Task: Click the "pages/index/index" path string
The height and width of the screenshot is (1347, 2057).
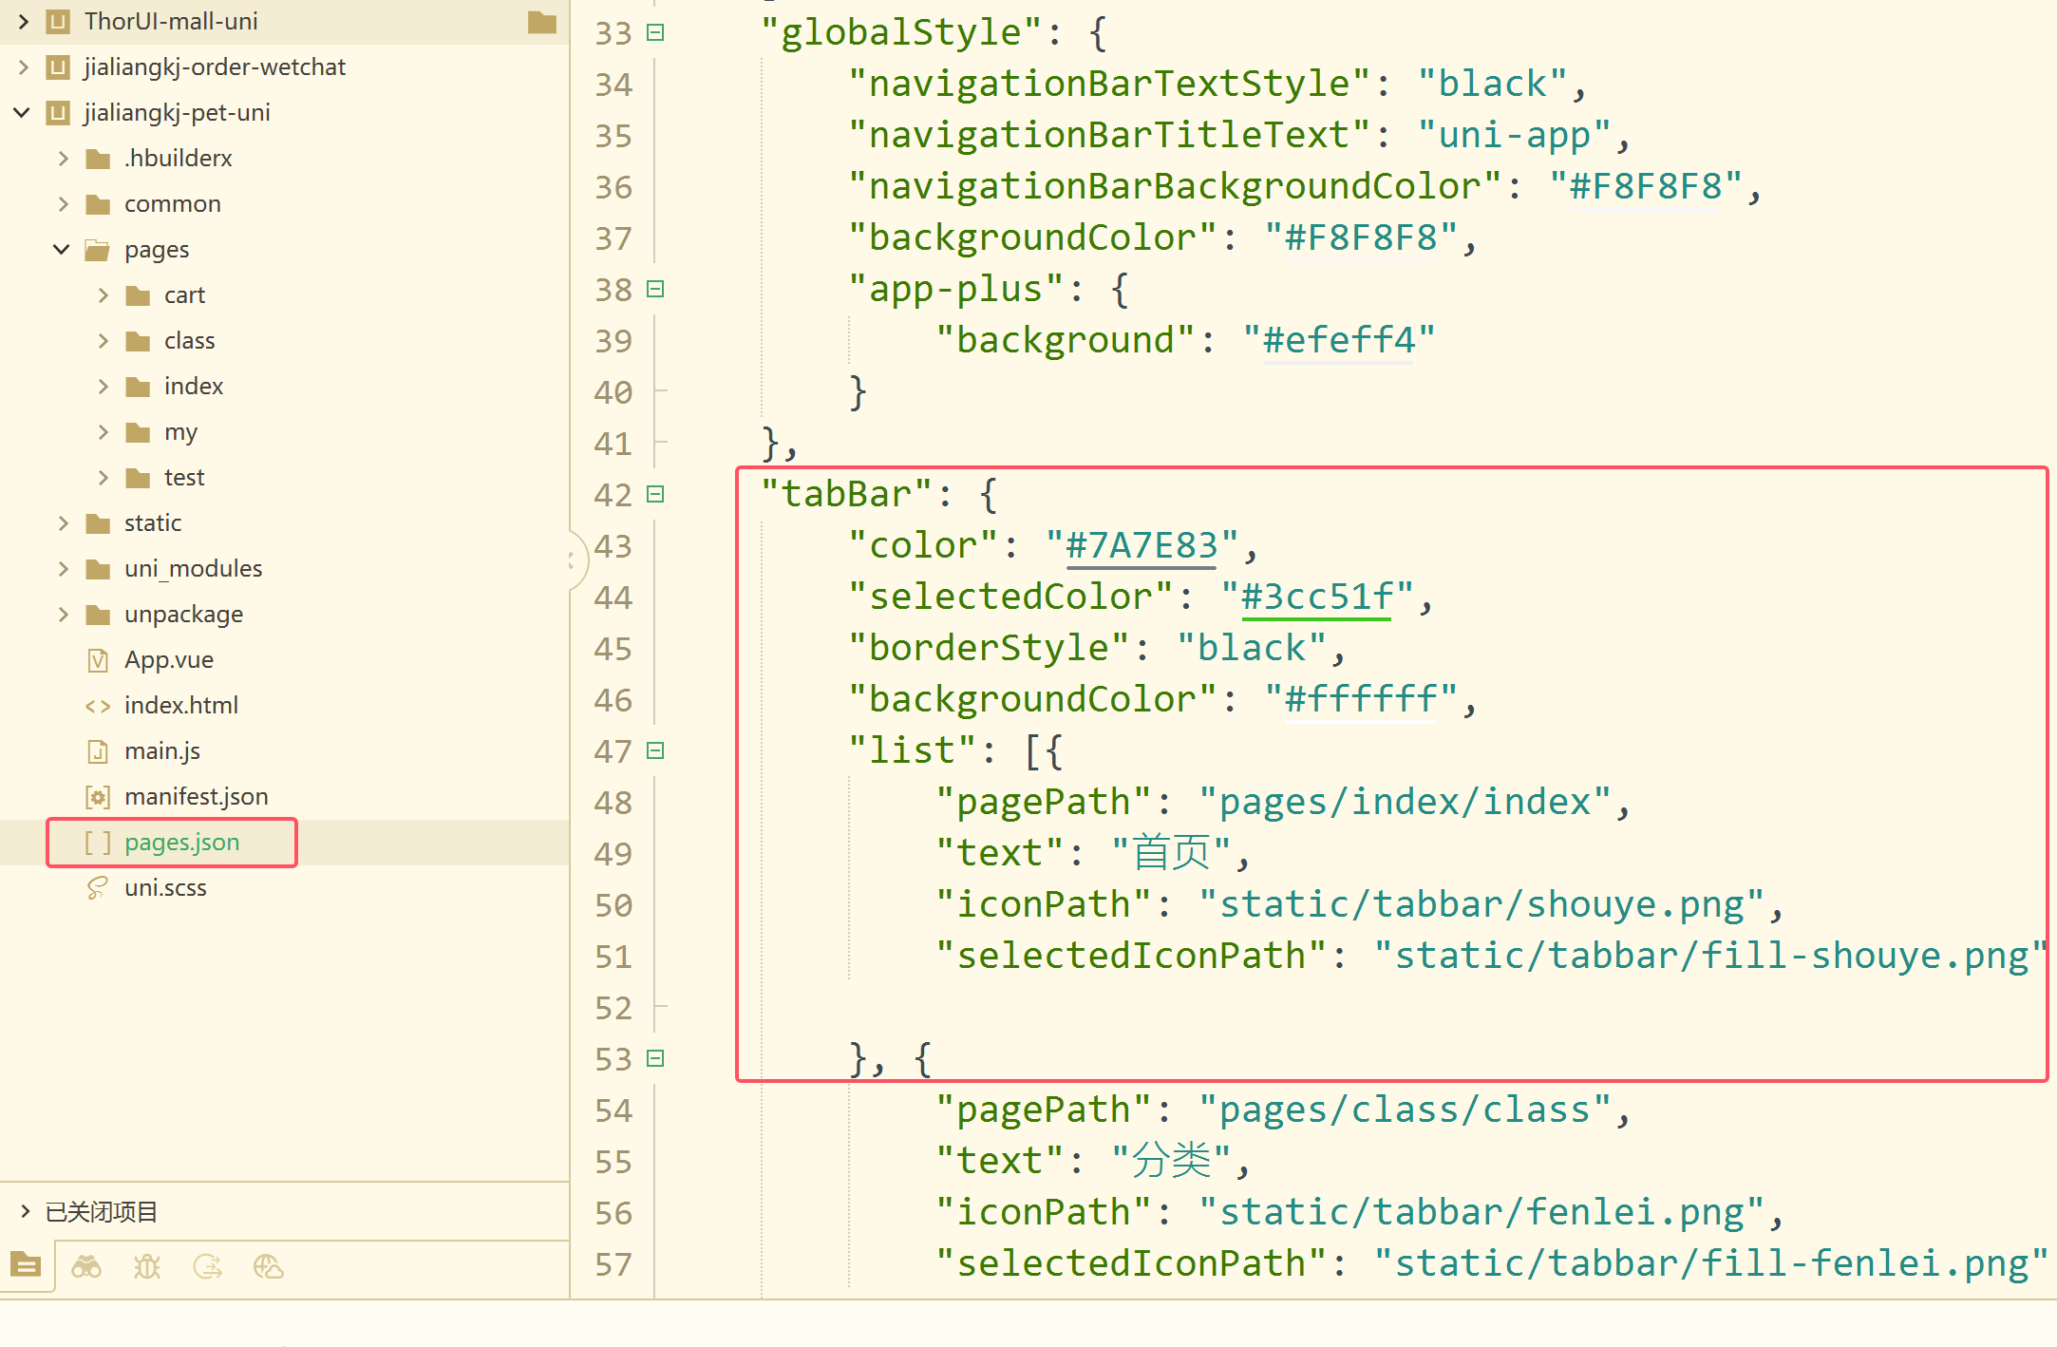Action: pos(1405,802)
